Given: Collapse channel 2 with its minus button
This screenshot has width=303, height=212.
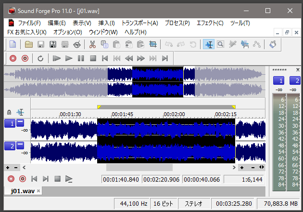Looking at the screenshot, I should click(x=20, y=146).
